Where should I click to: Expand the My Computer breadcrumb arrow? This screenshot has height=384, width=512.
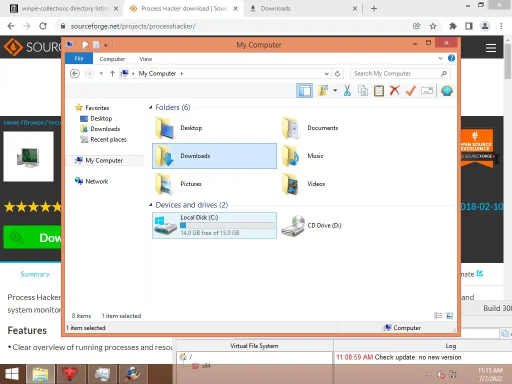tap(182, 73)
